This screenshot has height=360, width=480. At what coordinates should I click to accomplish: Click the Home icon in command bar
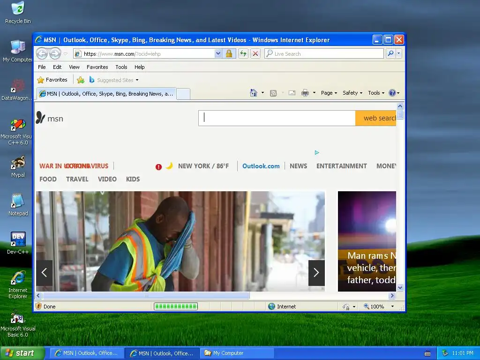(254, 93)
